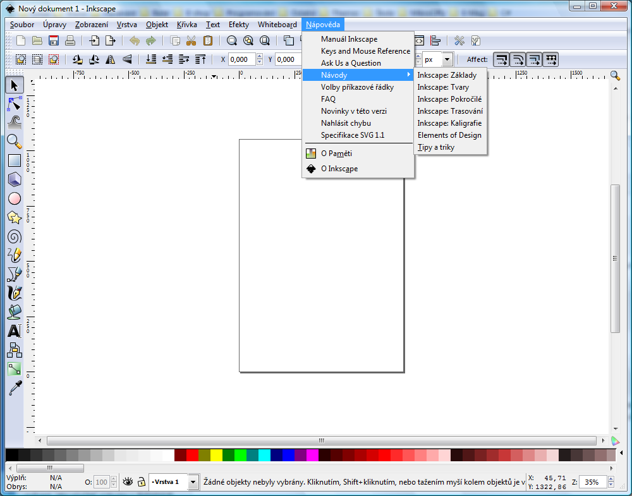This screenshot has height=496, width=632.
Task: Toggle the fourth Affect button
Action: pyautogui.click(x=551, y=59)
